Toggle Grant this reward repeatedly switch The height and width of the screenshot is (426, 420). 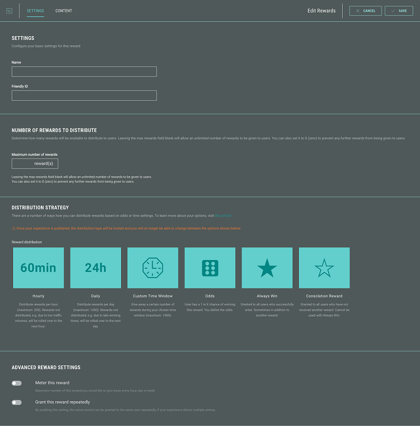point(17,402)
